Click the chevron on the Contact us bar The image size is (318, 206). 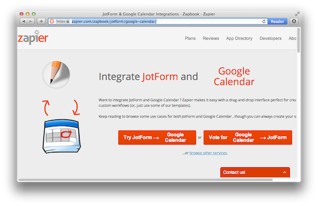285,172
